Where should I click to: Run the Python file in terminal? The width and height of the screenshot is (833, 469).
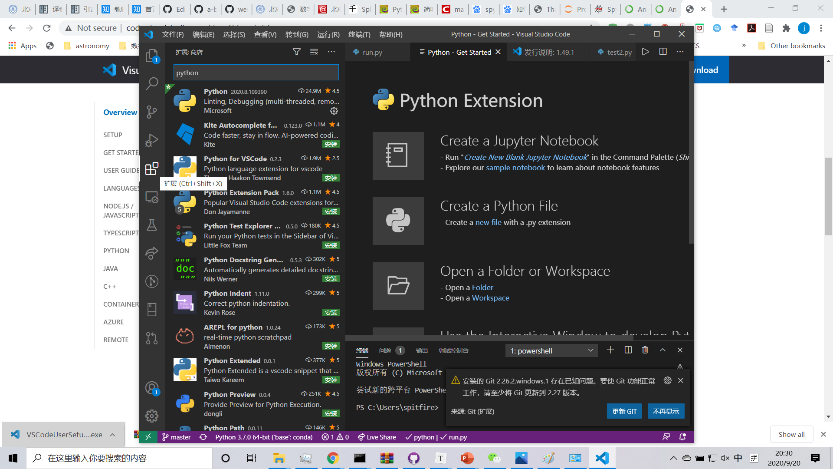coord(646,52)
